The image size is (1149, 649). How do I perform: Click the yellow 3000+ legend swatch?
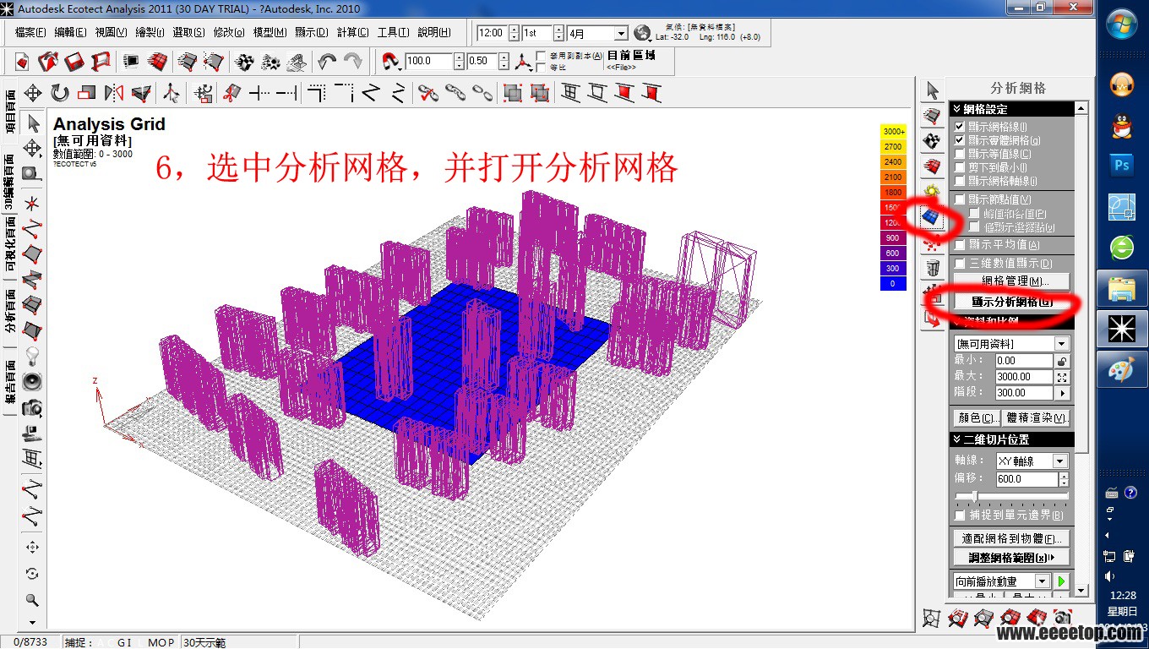893,132
